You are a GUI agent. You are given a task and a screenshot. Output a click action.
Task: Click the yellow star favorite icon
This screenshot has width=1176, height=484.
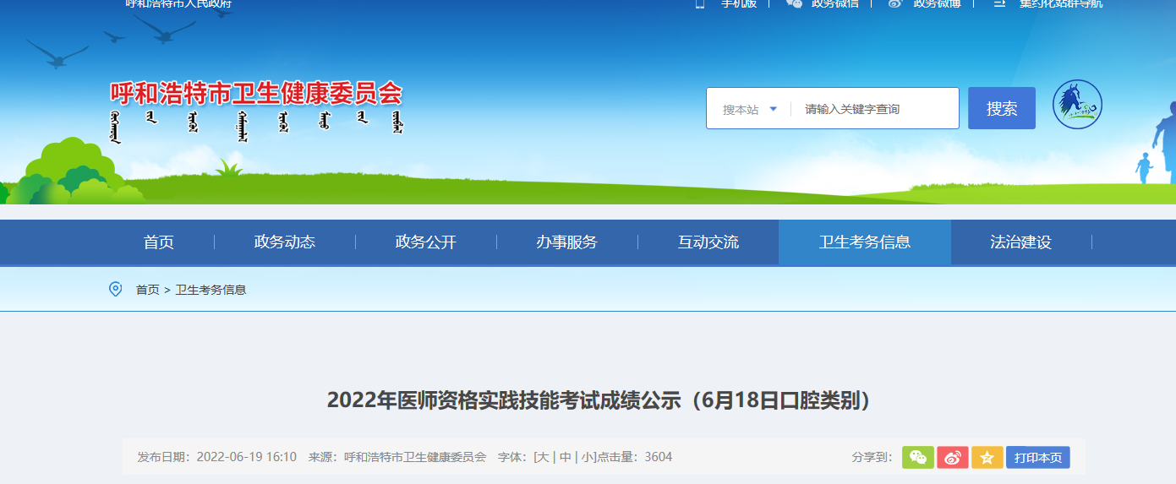click(987, 457)
